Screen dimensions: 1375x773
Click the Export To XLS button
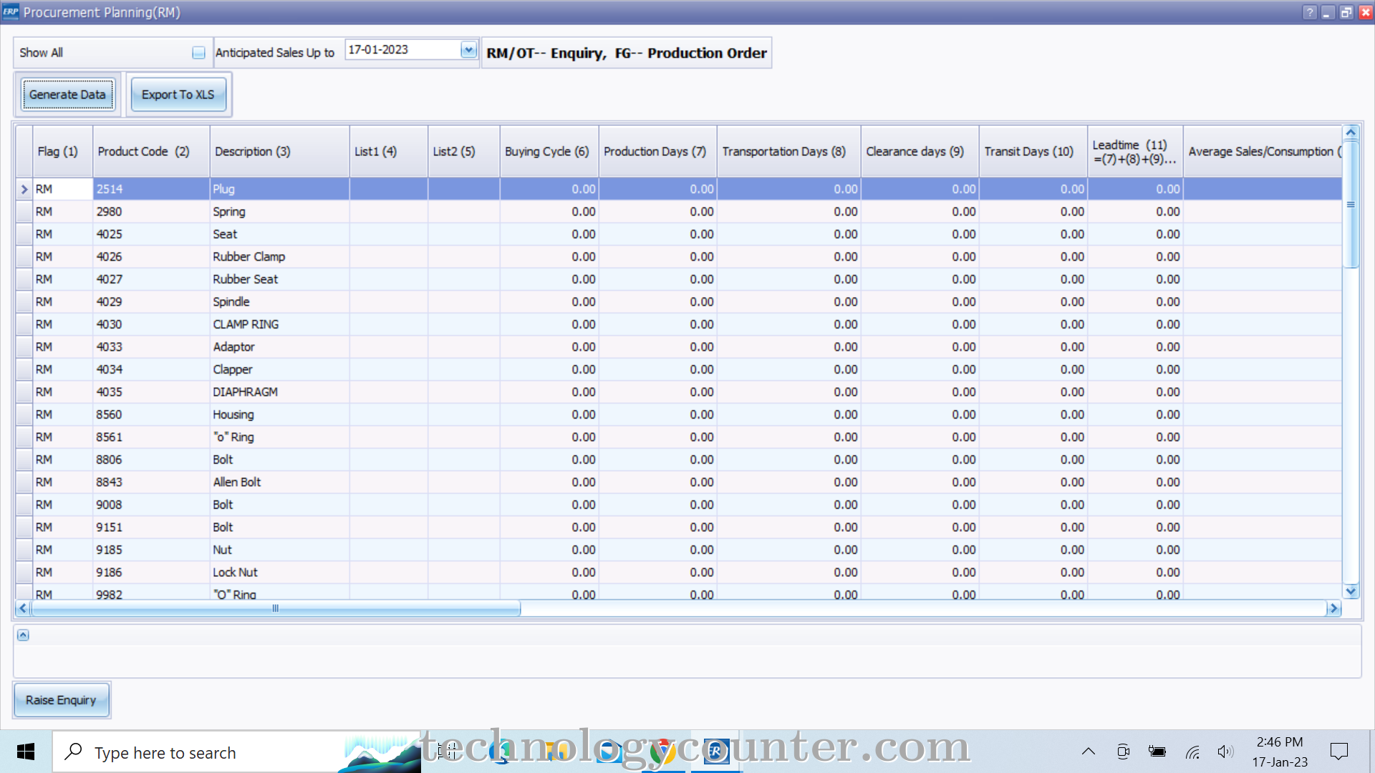click(x=178, y=94)
